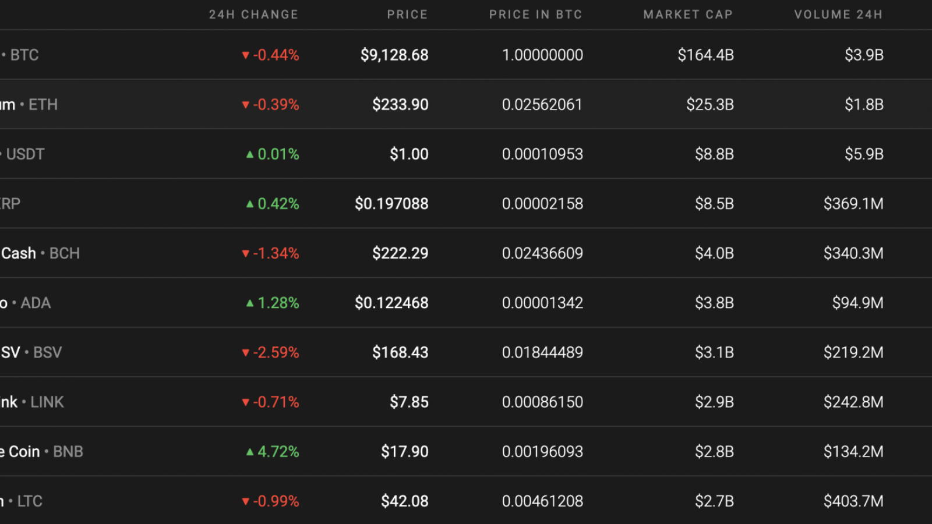This screenshot has width=932, height=524.
Task: Select the $369.1M volume value
Action: 853,203
